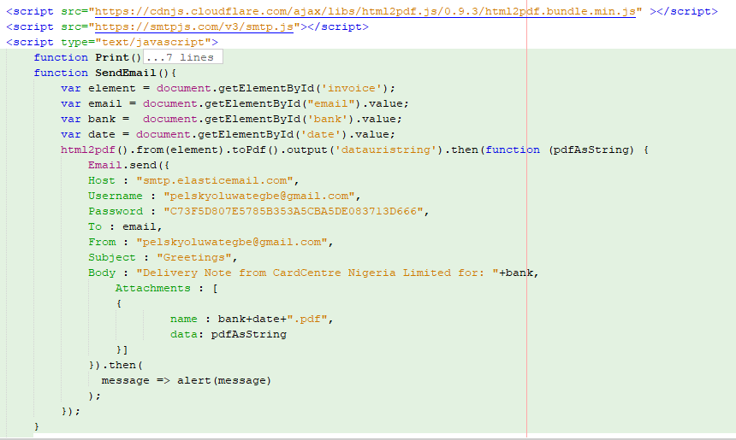
Task: Click the 'Delivery Note from CardCentre' Body string
Action: [x=318, y=273]
